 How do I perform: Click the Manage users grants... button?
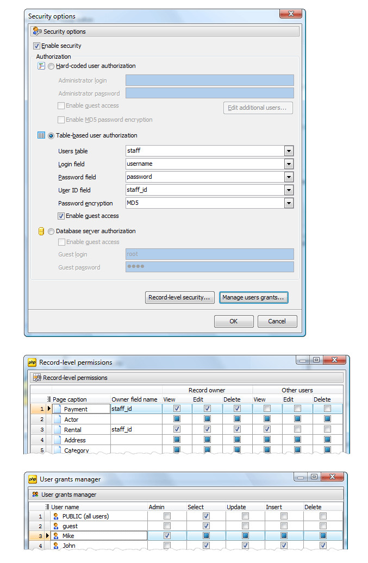[x=253, y=297]
